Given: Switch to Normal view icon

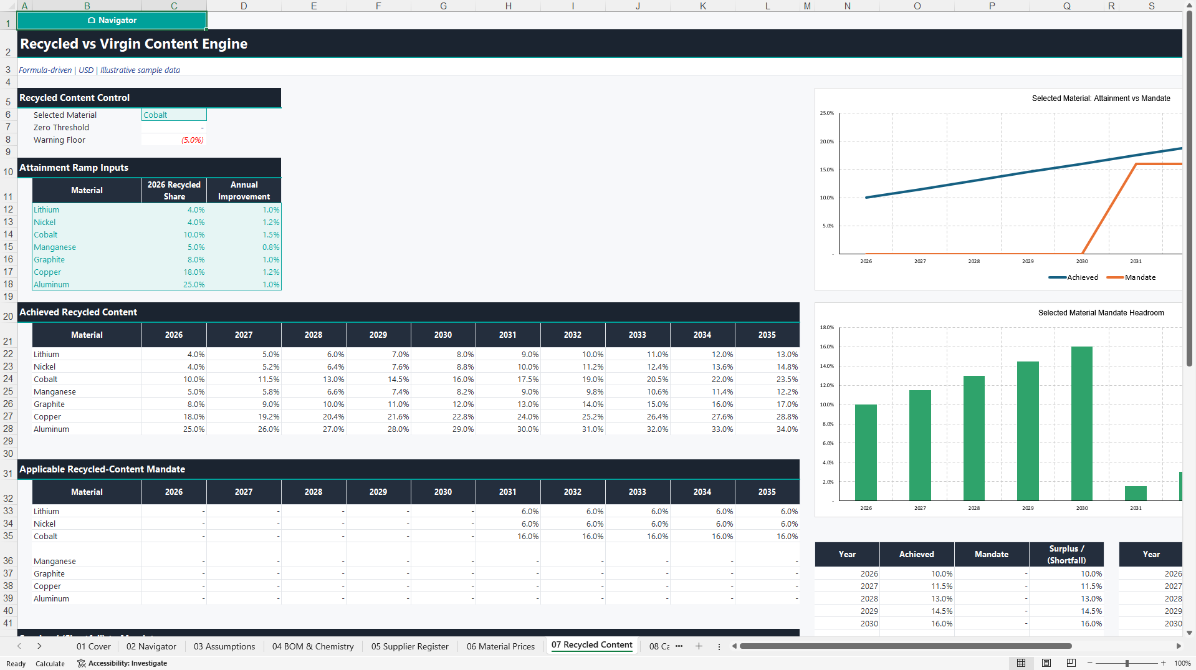Looking at the screenshot, I should pos(1021,663).
